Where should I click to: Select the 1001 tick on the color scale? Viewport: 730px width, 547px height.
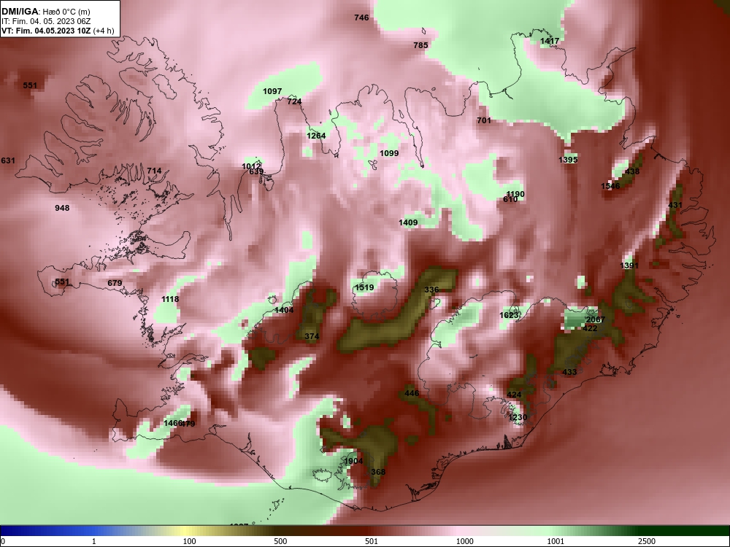556,541
